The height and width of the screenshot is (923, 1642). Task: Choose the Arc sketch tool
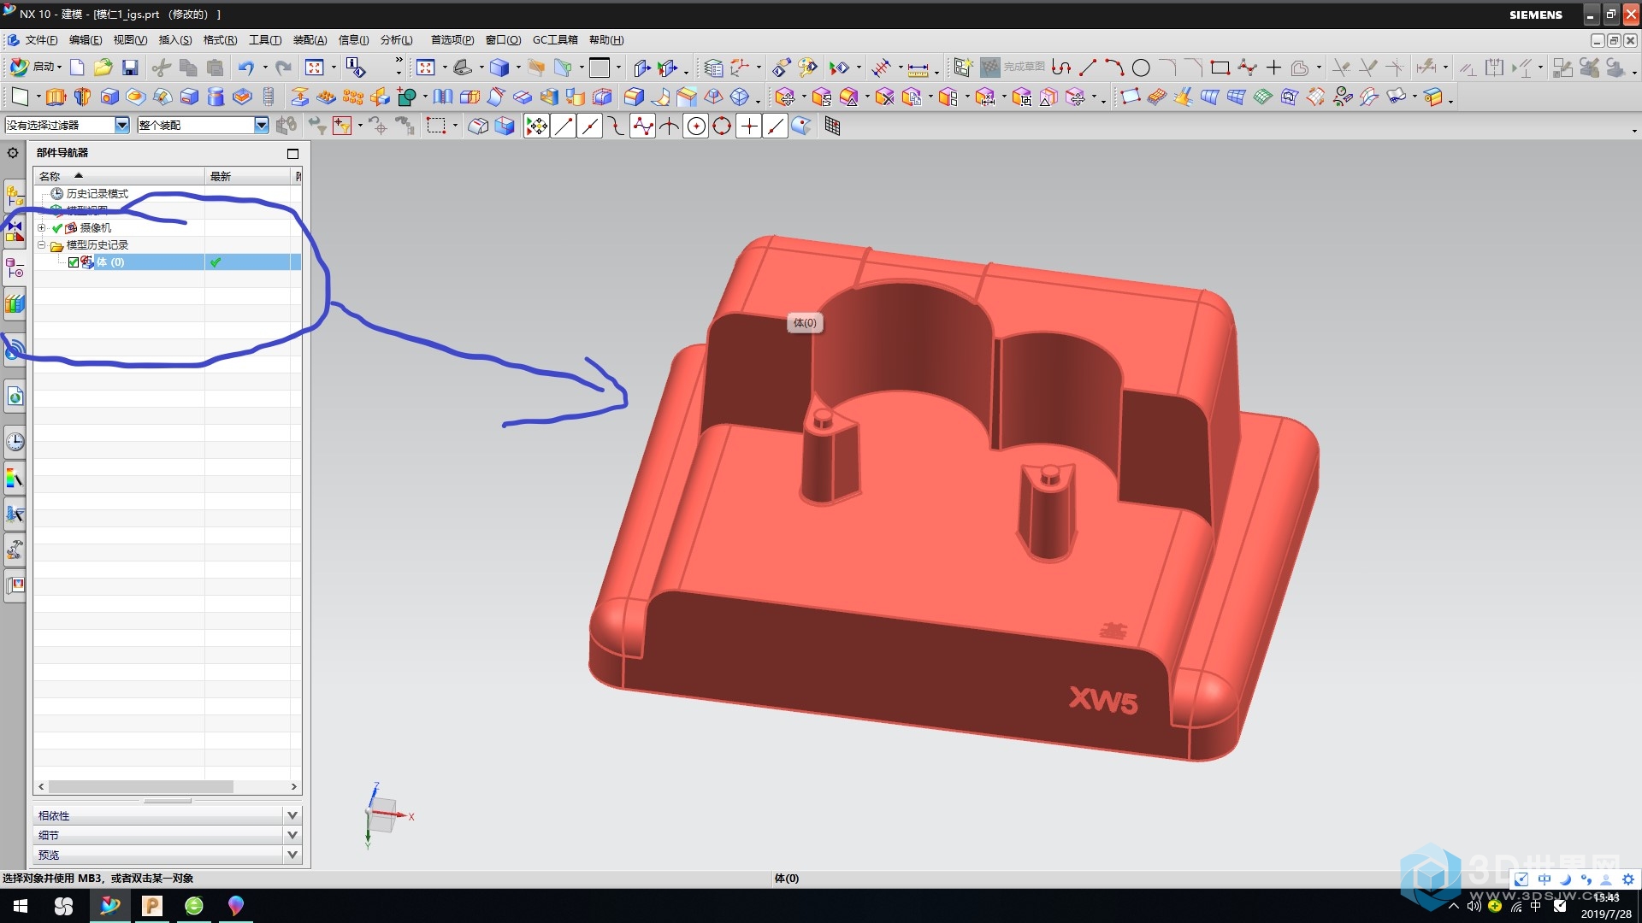(1114, 68)
